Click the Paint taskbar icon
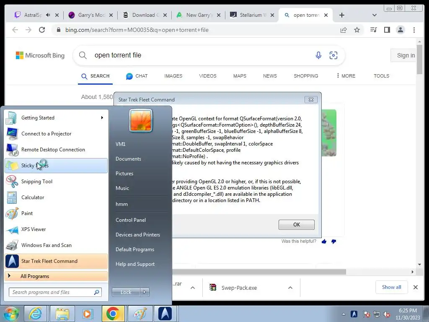 point(140,314)
